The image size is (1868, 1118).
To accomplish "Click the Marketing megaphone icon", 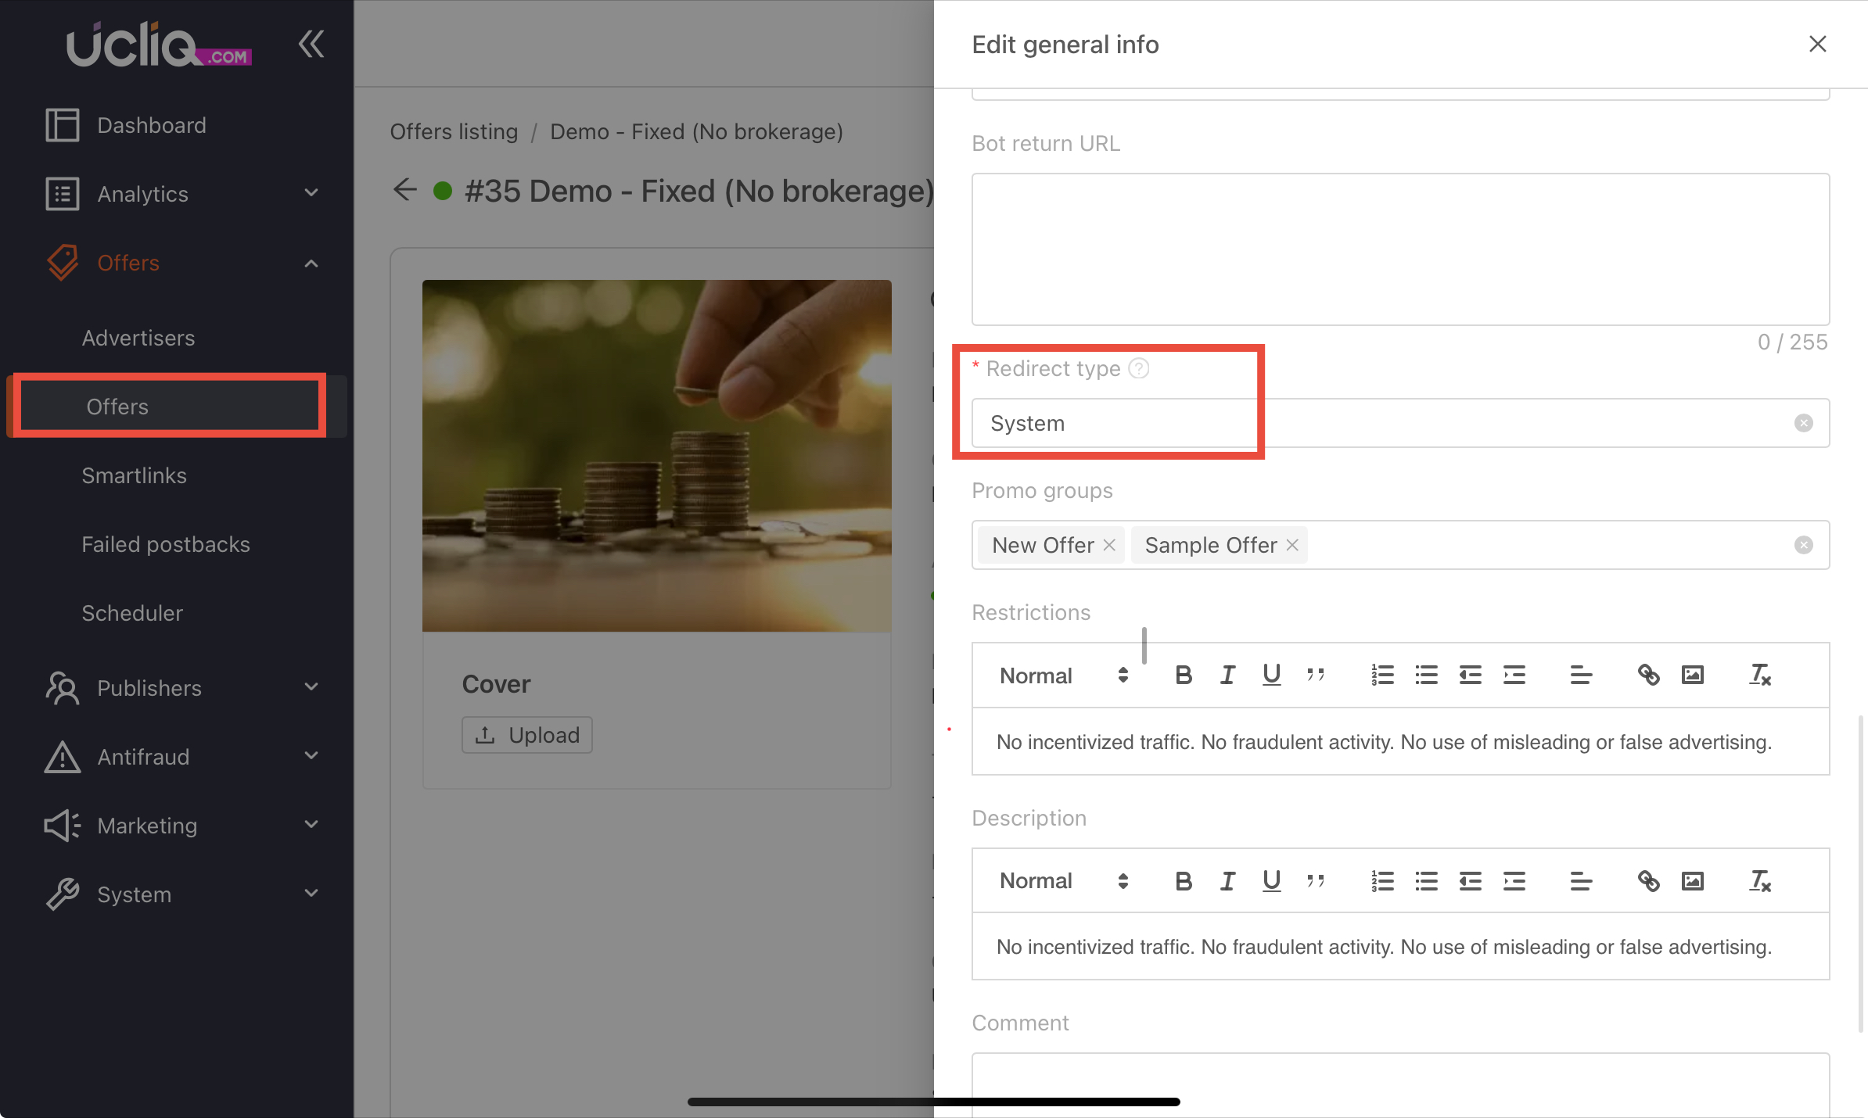I will tap(63, 826).
